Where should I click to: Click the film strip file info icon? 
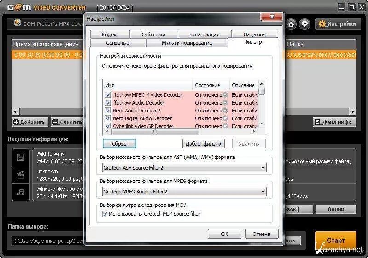(x=21, y=157)
